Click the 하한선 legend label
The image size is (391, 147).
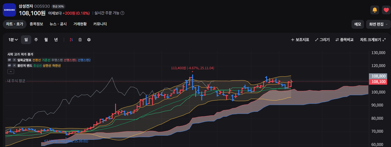(x=56, y=66)
